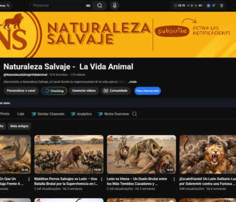
Task: Open the Niche Overview tab
Action: click(114, 114)
